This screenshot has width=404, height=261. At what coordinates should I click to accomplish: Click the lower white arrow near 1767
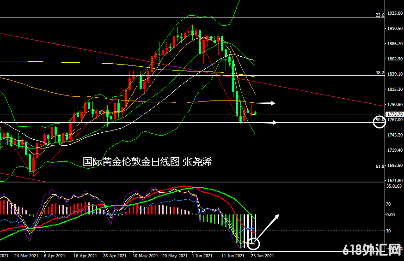pos(266,122)
